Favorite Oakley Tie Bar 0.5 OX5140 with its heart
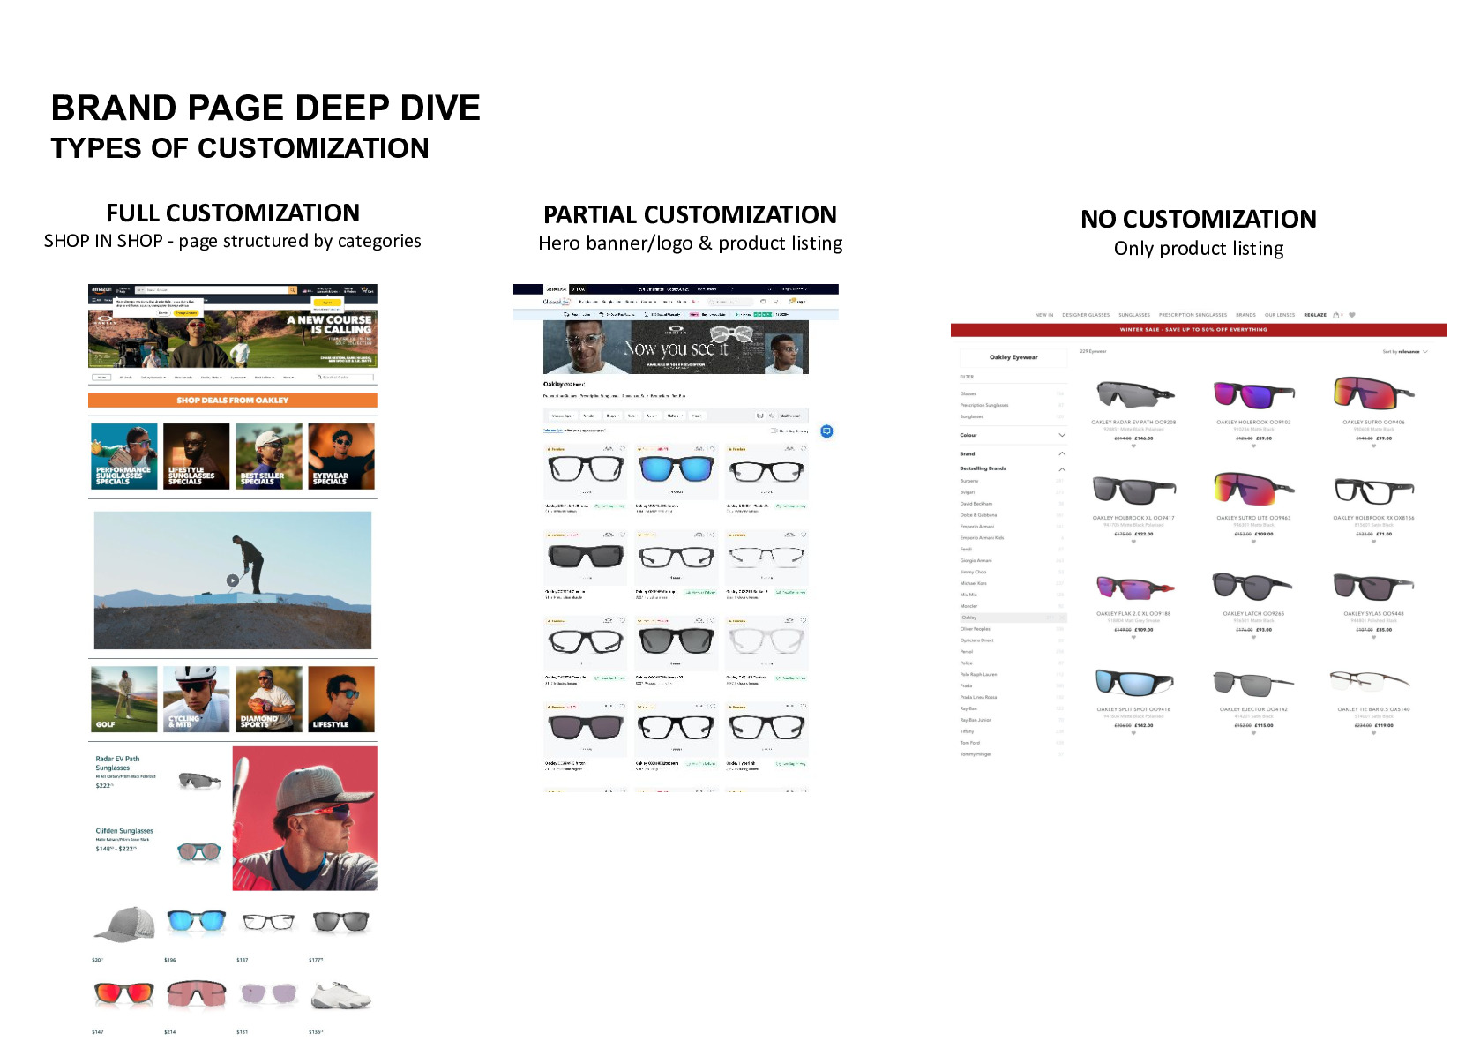 click(1373, 733)
